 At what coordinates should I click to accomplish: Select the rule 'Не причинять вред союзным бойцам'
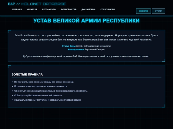coord(44,82)
